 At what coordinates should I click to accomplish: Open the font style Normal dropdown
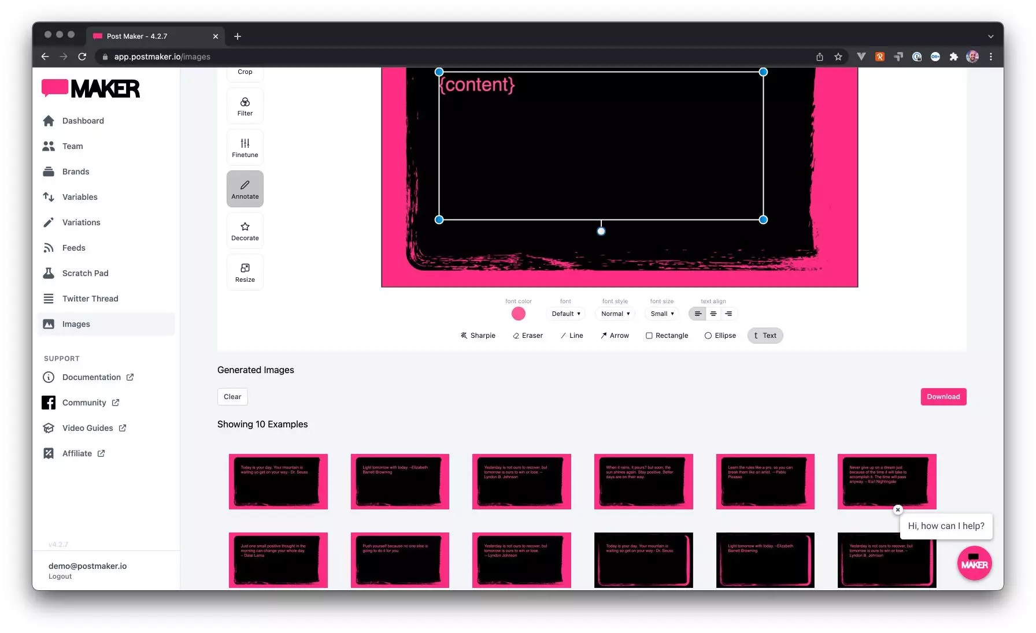tap(615, 314)
